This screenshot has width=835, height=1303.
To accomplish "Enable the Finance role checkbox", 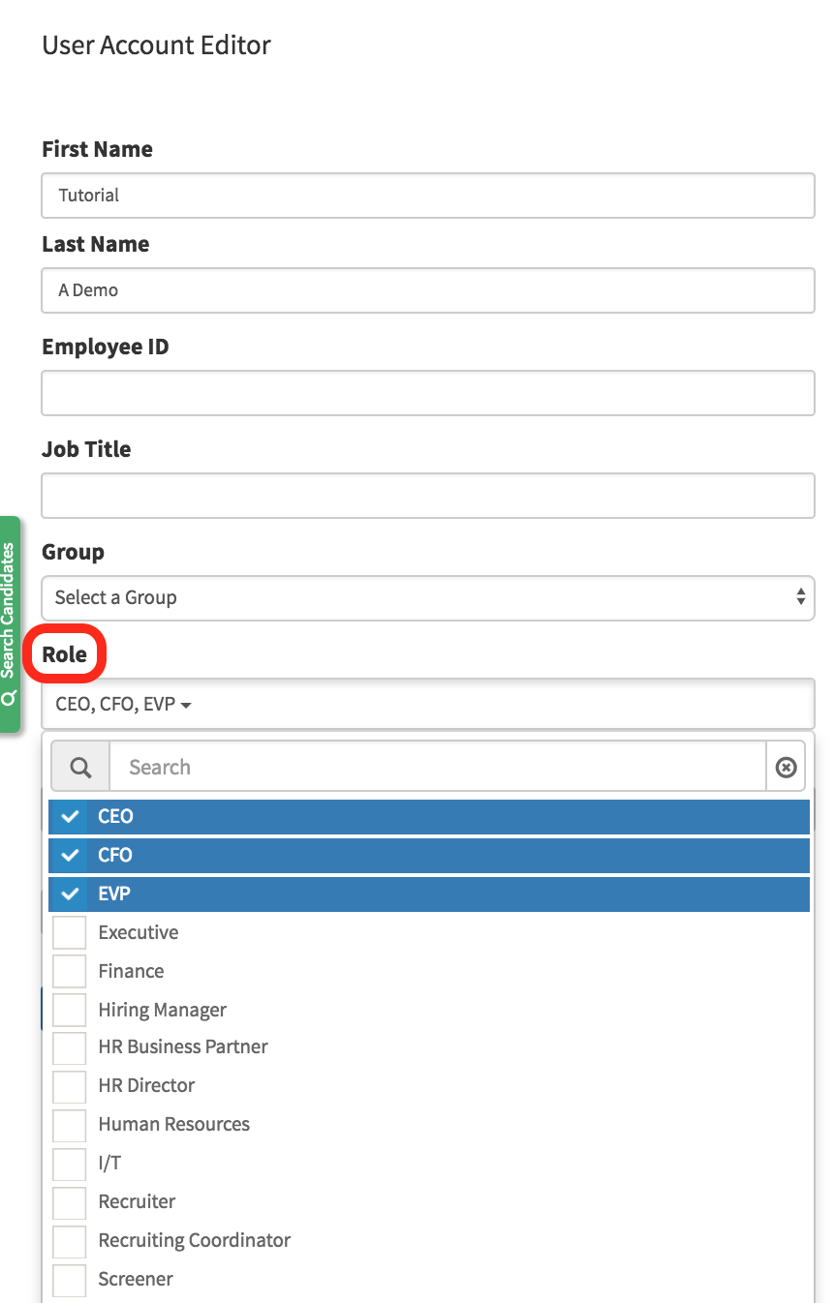I will pos(70,971).
